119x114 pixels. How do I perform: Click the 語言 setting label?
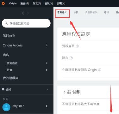[x=65, y=58]
